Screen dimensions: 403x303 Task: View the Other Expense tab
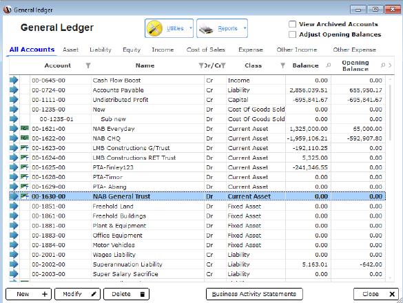354,50
